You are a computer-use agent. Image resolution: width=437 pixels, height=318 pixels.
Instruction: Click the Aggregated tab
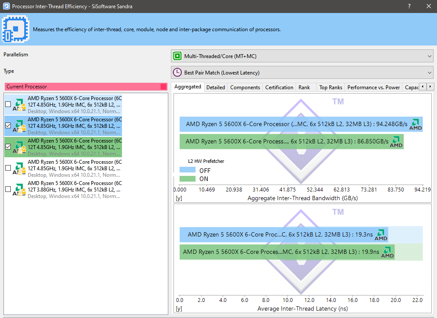click(188, 87)
